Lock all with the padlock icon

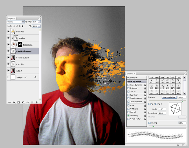coord(22,26)
